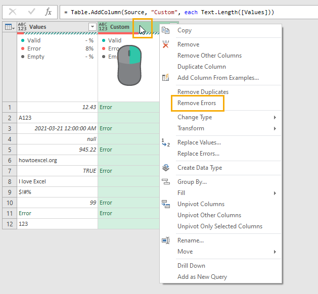The width and height of the screenshot is (318, 294).
Task: Click the fx function icon
Action: click(48, 12)
